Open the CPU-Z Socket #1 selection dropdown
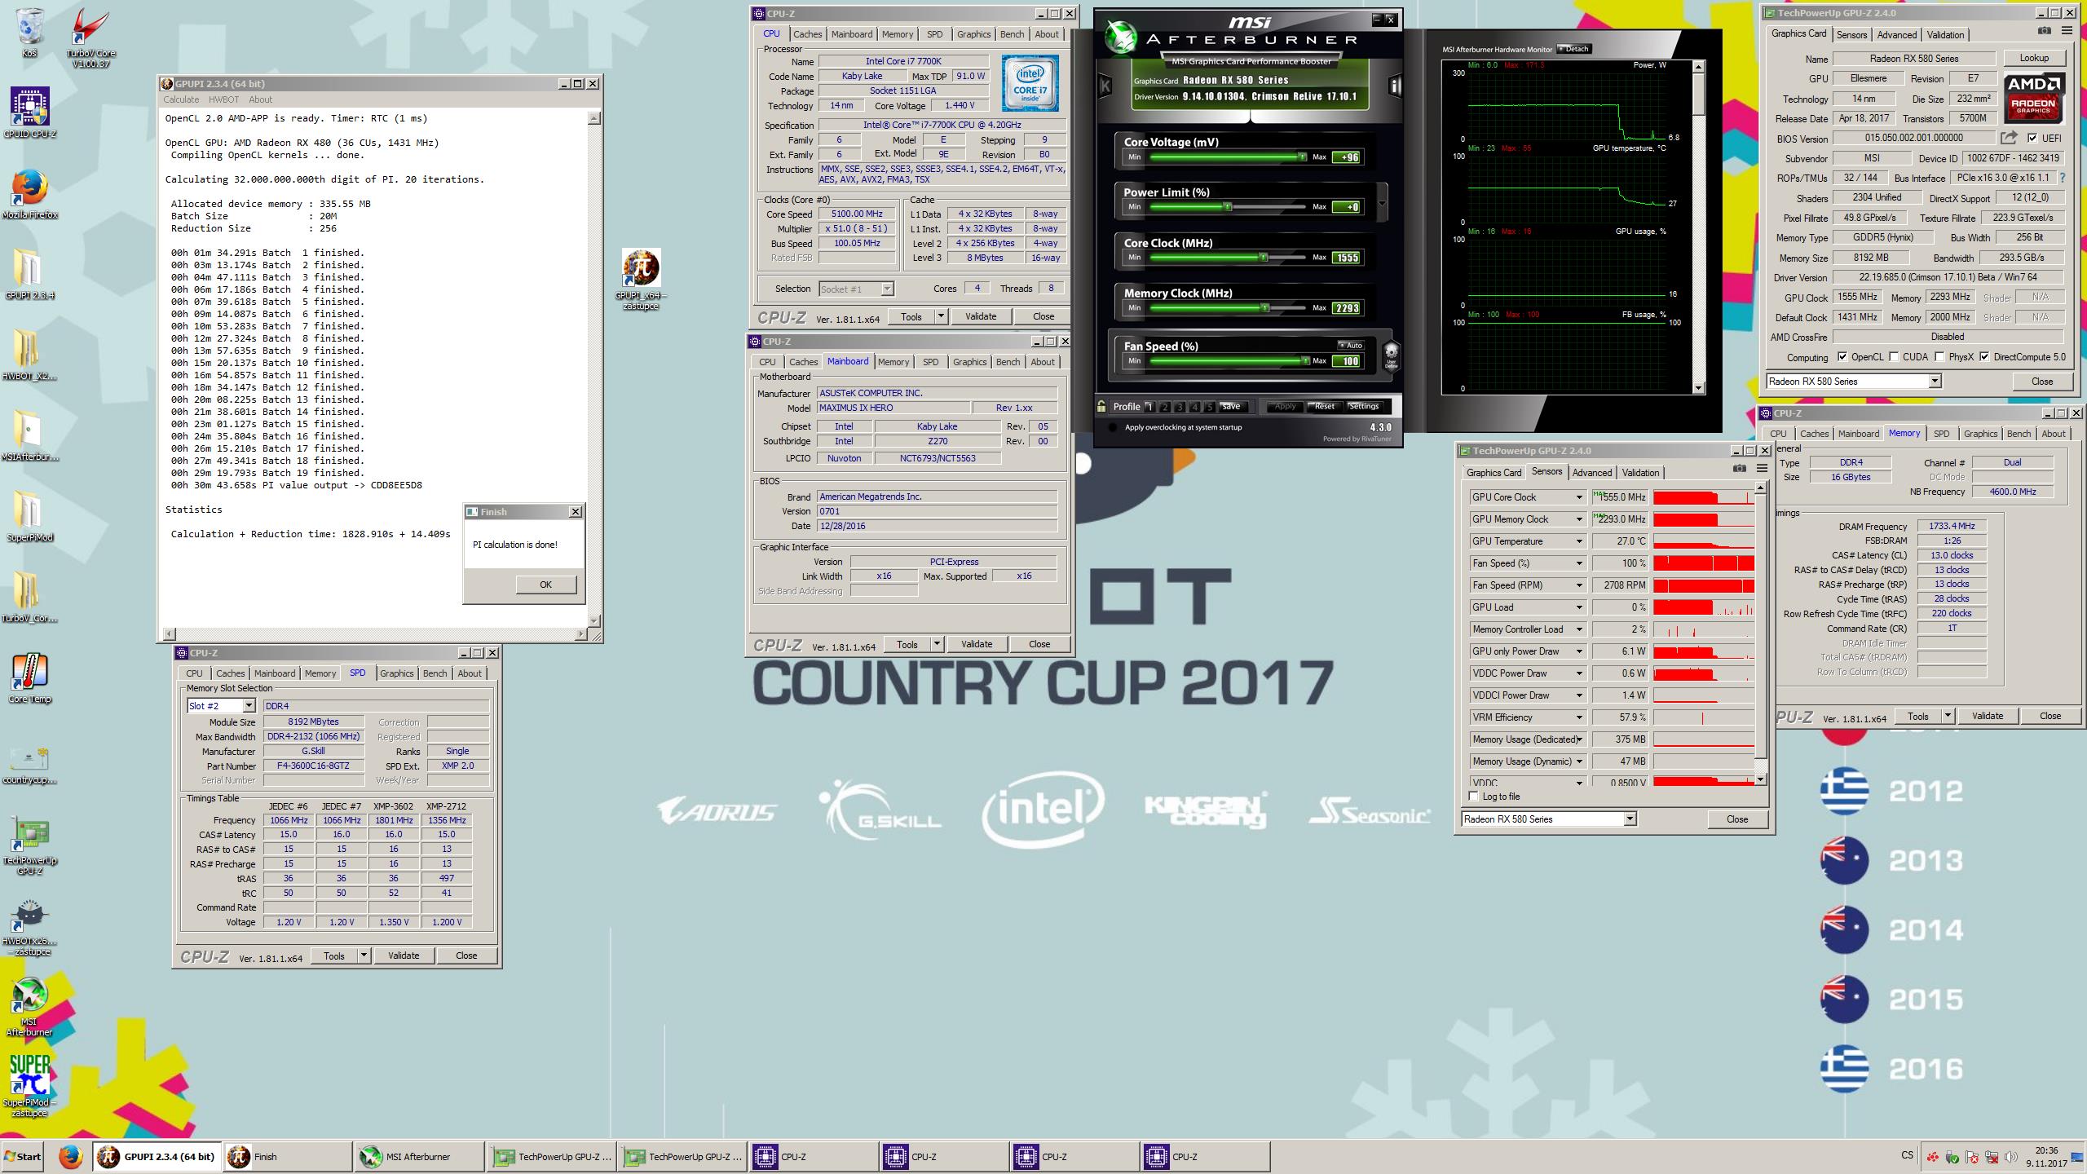The width and height of the screenshot is (2087, 1174). 887,289
